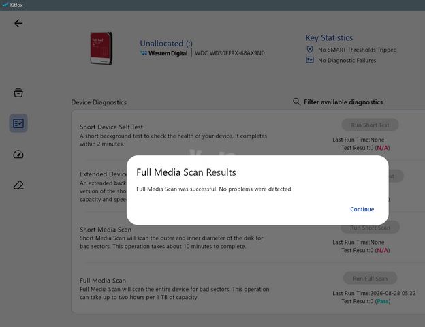This screenshot has height=327, width=425.
Task: Click Last Run Time 2026-08-28 05:32
Action: tap(374, 293)
